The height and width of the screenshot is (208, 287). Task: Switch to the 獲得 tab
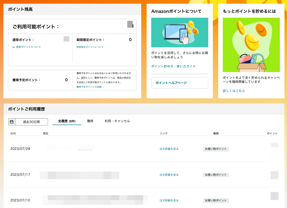(x=90, y=121)
